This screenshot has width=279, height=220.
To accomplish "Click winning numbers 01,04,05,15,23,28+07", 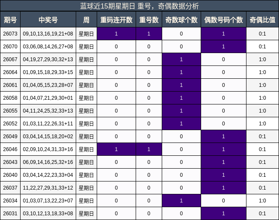I will tap(48, 85).
